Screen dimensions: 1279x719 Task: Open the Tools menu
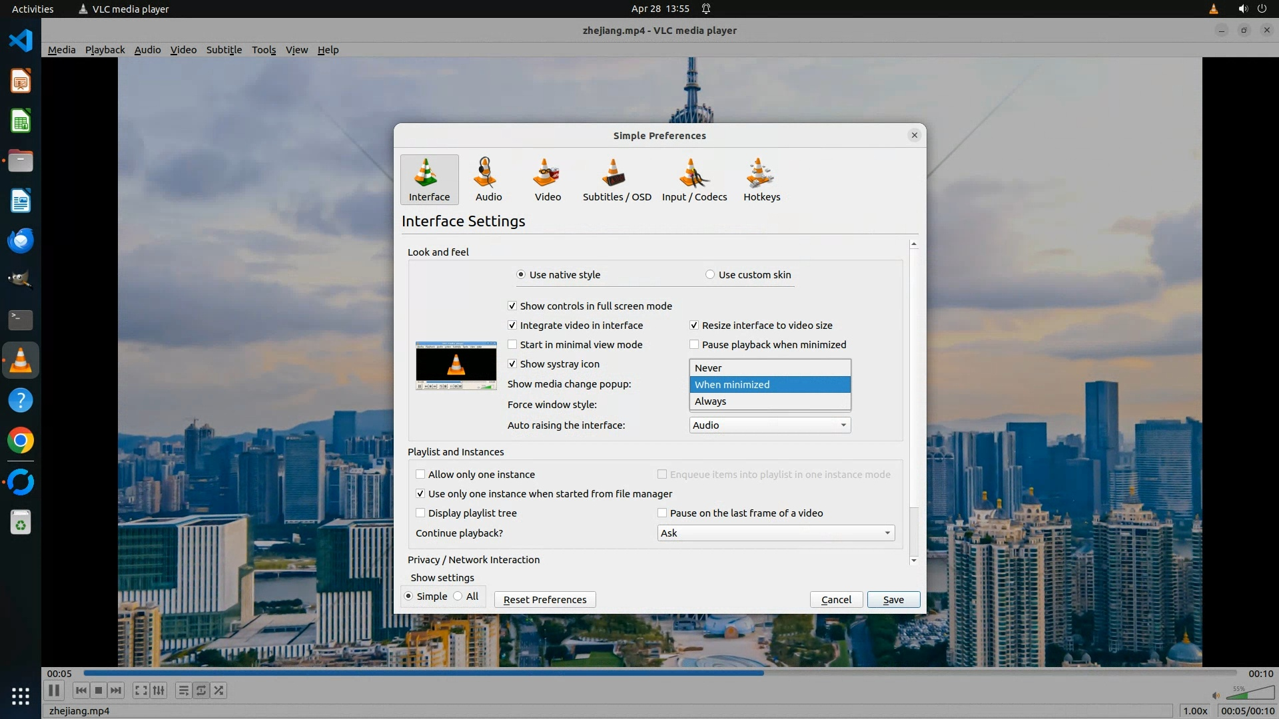click(264, 50)
